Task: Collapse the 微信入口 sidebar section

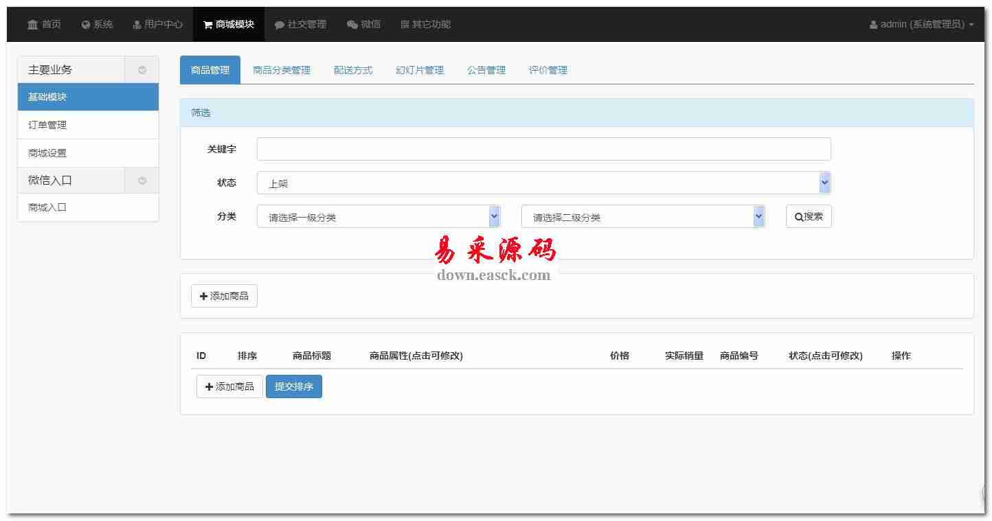Action: point(142,181)
